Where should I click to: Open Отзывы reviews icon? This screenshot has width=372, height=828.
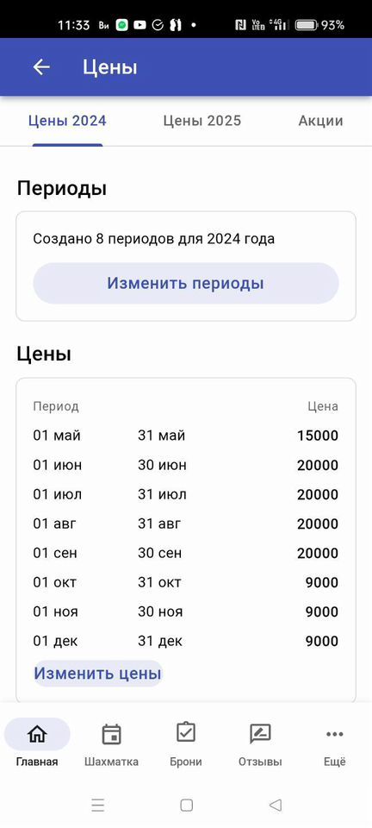[260, 734]
